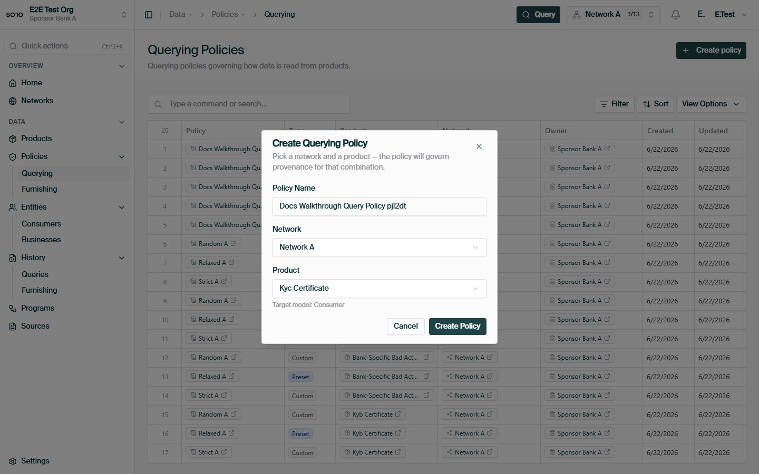Image resolution: width=759 pixels, height=474 pixels.
Task: Collapse the DATA section
Action: [122, 122]
